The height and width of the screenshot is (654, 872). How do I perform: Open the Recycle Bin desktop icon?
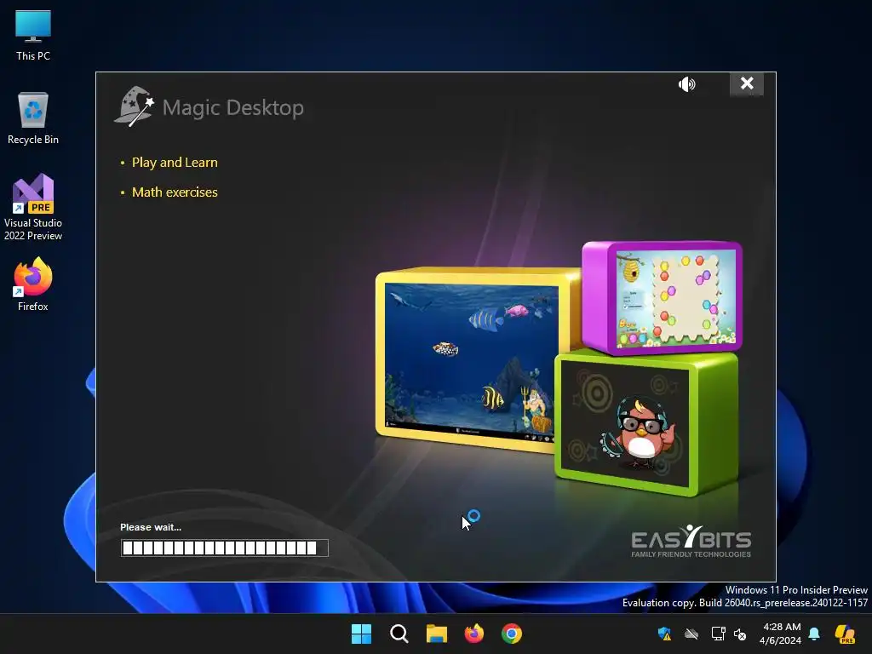[x=33, y=118]
